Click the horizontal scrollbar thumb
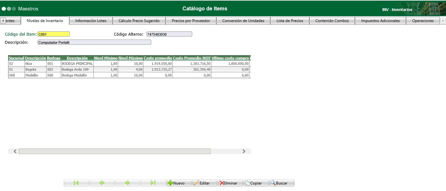The image size is (446, 191). pos(115,151)
